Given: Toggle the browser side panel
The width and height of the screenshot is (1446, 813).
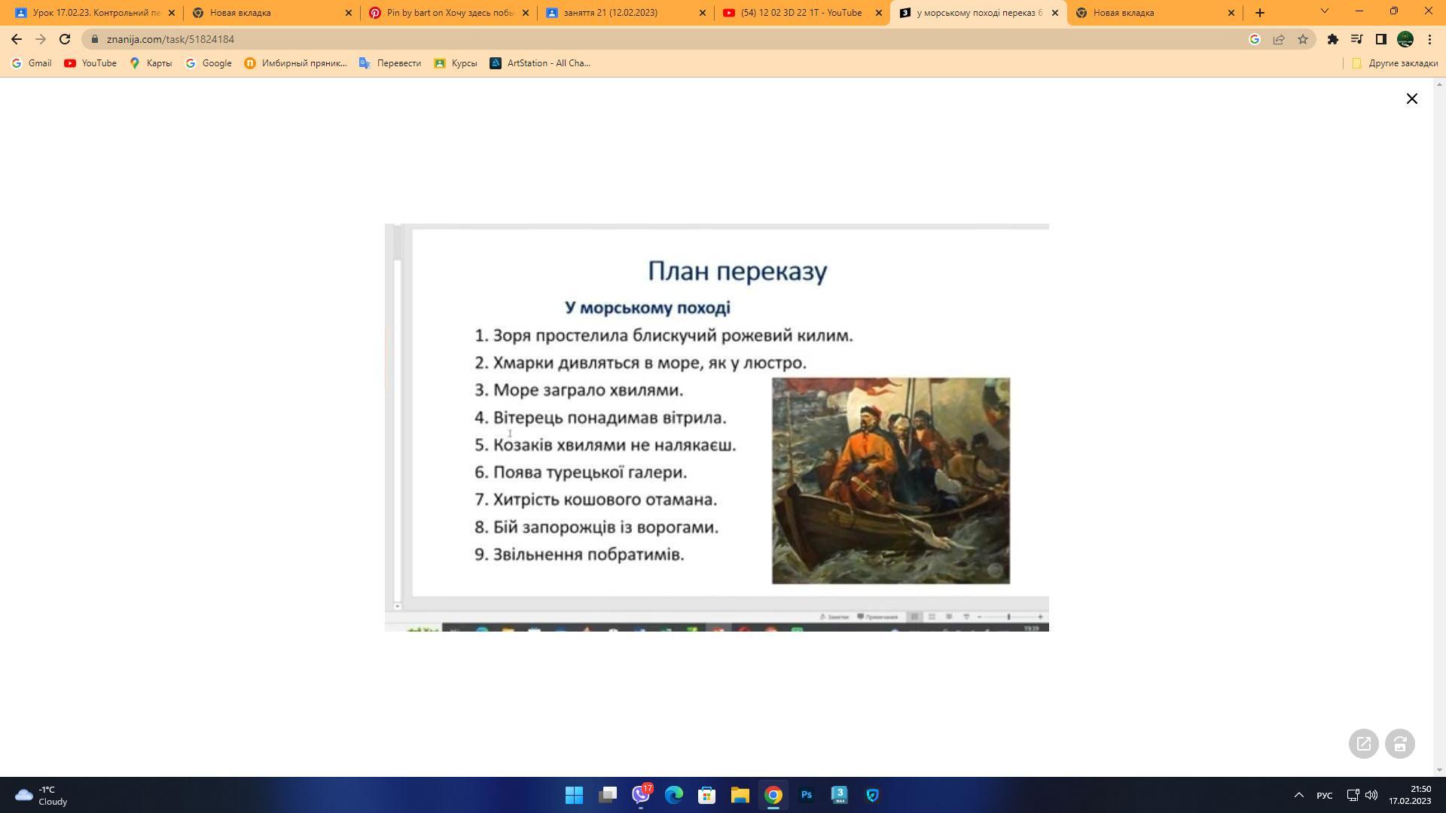Looking at the screenshot, I should tap(1380, 39).
